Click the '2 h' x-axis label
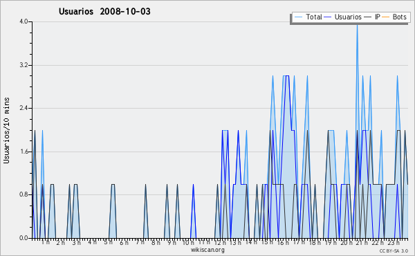The height and width of the screenshot is (256, 415). [x=61, y=243]
